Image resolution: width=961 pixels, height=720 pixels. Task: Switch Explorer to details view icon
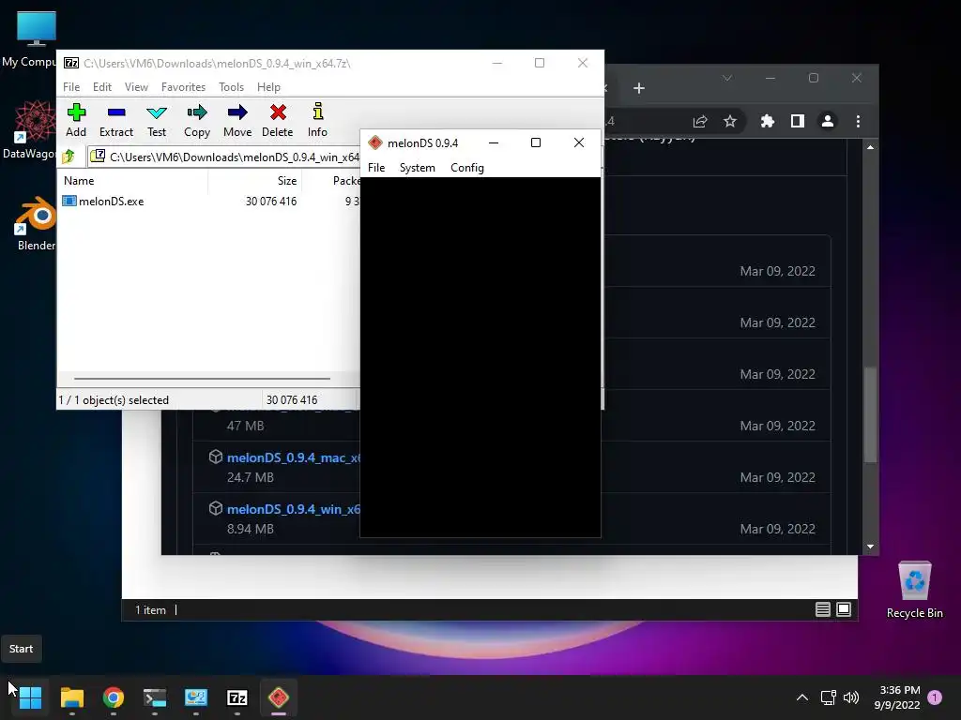point(822,609)
